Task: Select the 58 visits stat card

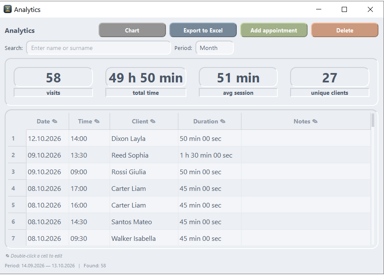Action: point(53,82)
